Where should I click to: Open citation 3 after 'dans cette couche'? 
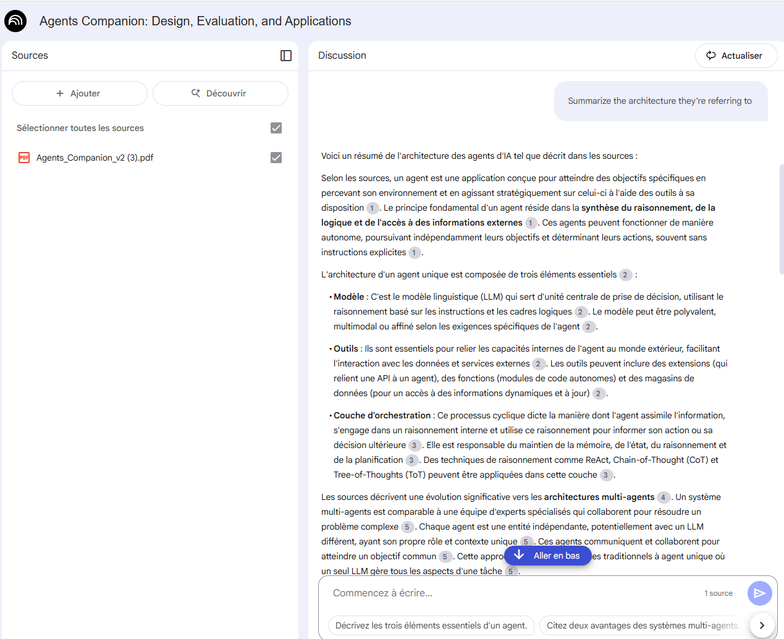(606, 475)
